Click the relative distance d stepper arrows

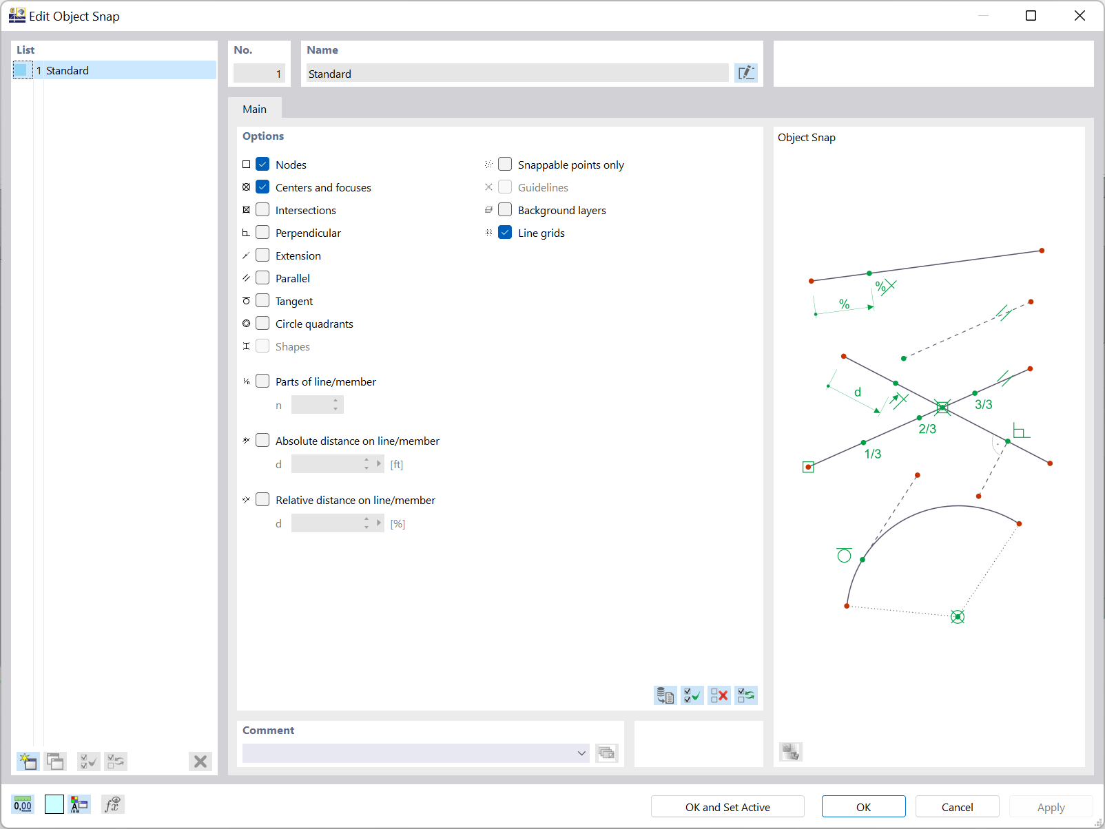366,523
